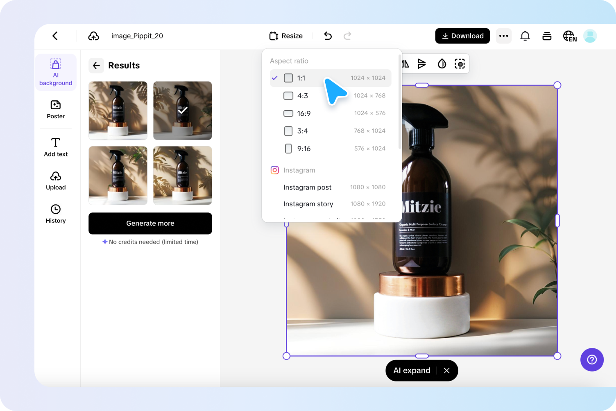This screenshot has width=616, height=411.
Task: Open the AI background panel
Action: click(x=56, y=72)
